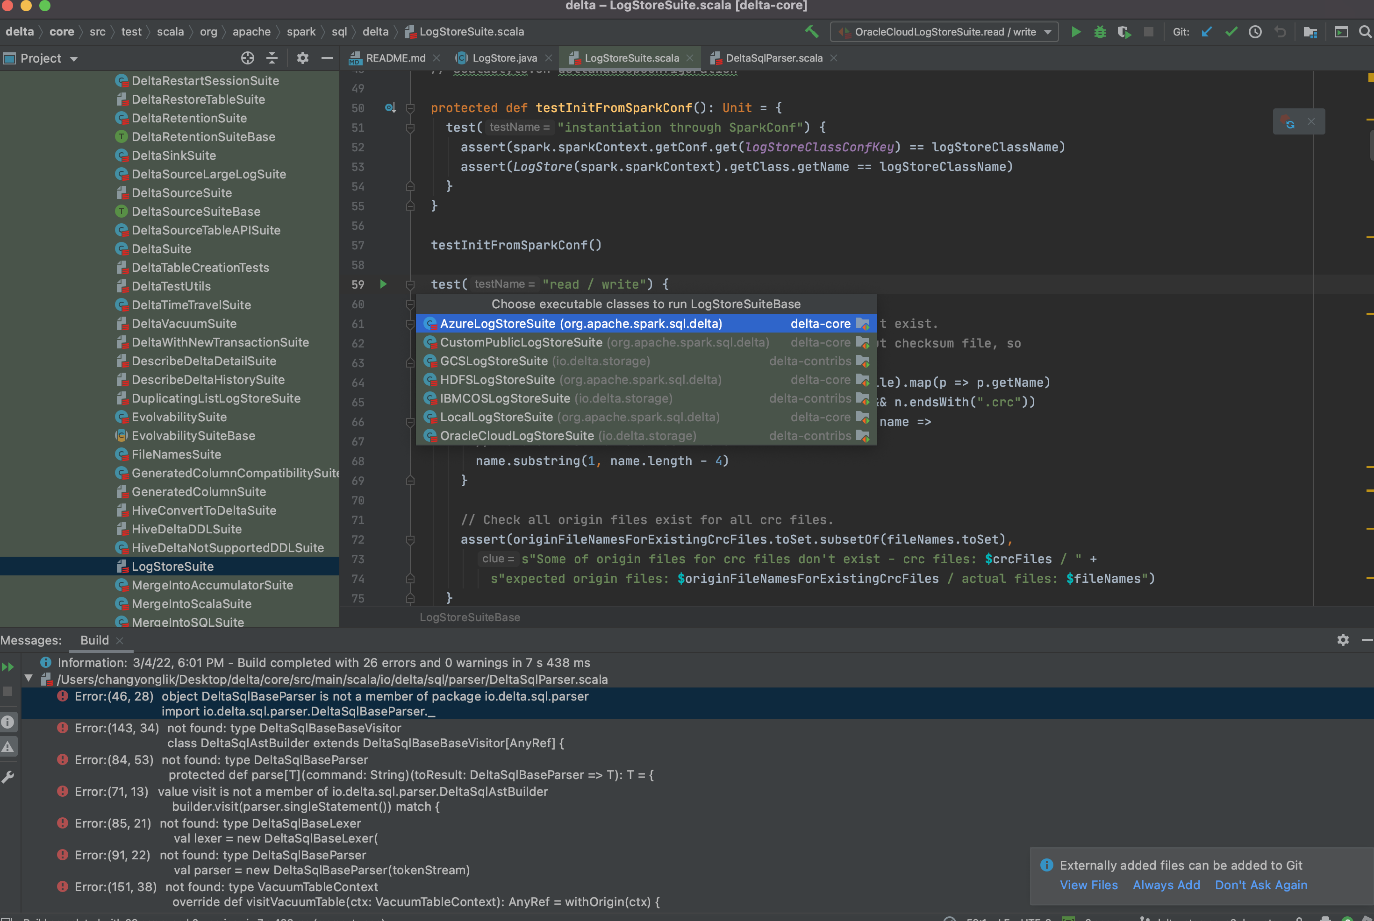Viewport: 1374px width, 921px height.
Task: Open Search Everywhere with the magnifier icon
Action: pos(1365,32)
